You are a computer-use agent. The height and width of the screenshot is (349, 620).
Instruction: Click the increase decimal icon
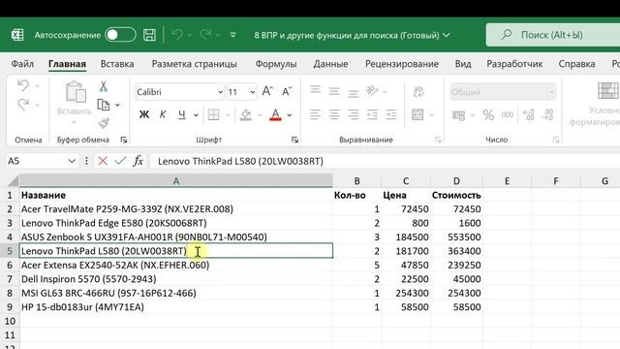(529, 115)
